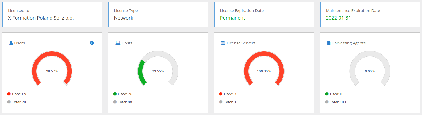This screenshot has width=422, height=115.
Task: Toggle the Total: 88 legend entry
Action: tap(122, 102)
